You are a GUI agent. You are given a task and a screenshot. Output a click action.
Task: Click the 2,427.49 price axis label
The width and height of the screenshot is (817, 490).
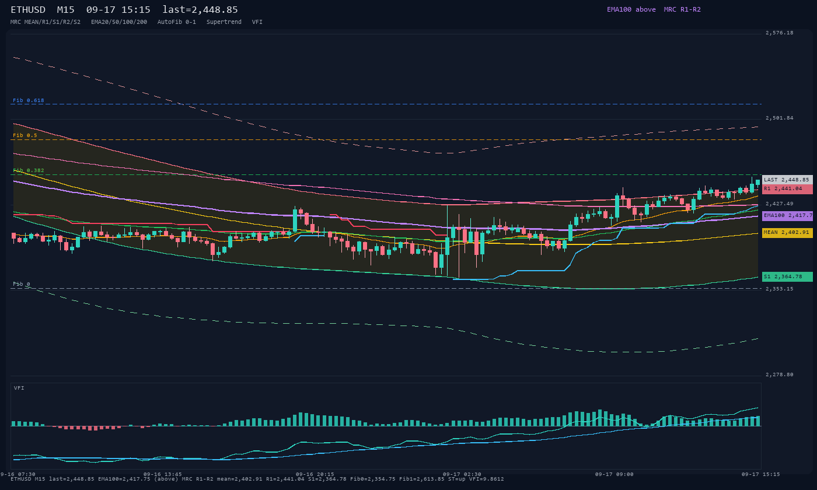780,204
